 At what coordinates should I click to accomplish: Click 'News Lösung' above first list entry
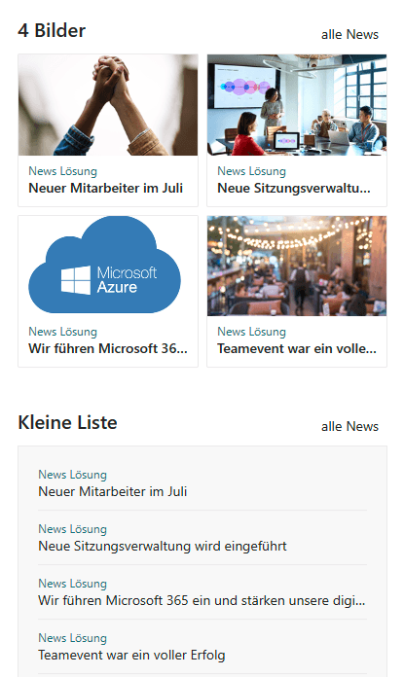tap(72, 475)
